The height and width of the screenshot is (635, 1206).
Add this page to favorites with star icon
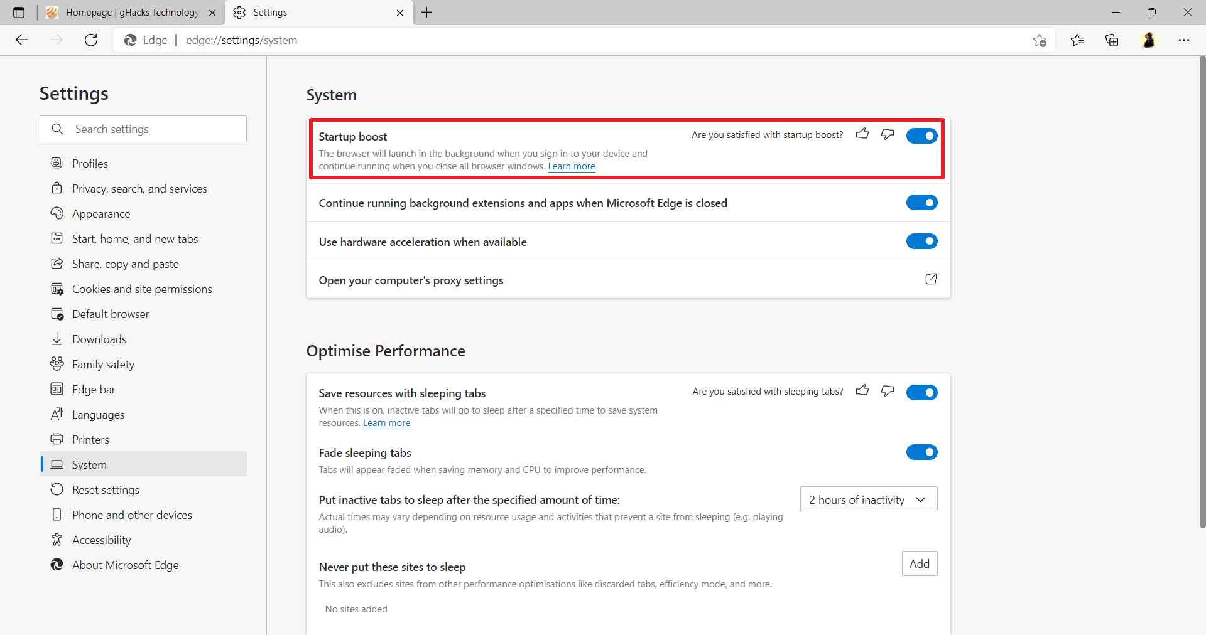tap(1040, 40)
